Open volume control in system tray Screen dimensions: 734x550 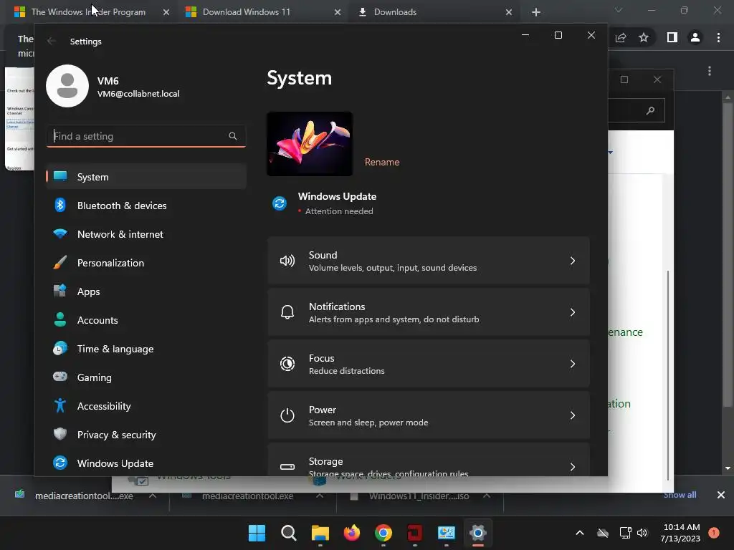pos(642,533)
